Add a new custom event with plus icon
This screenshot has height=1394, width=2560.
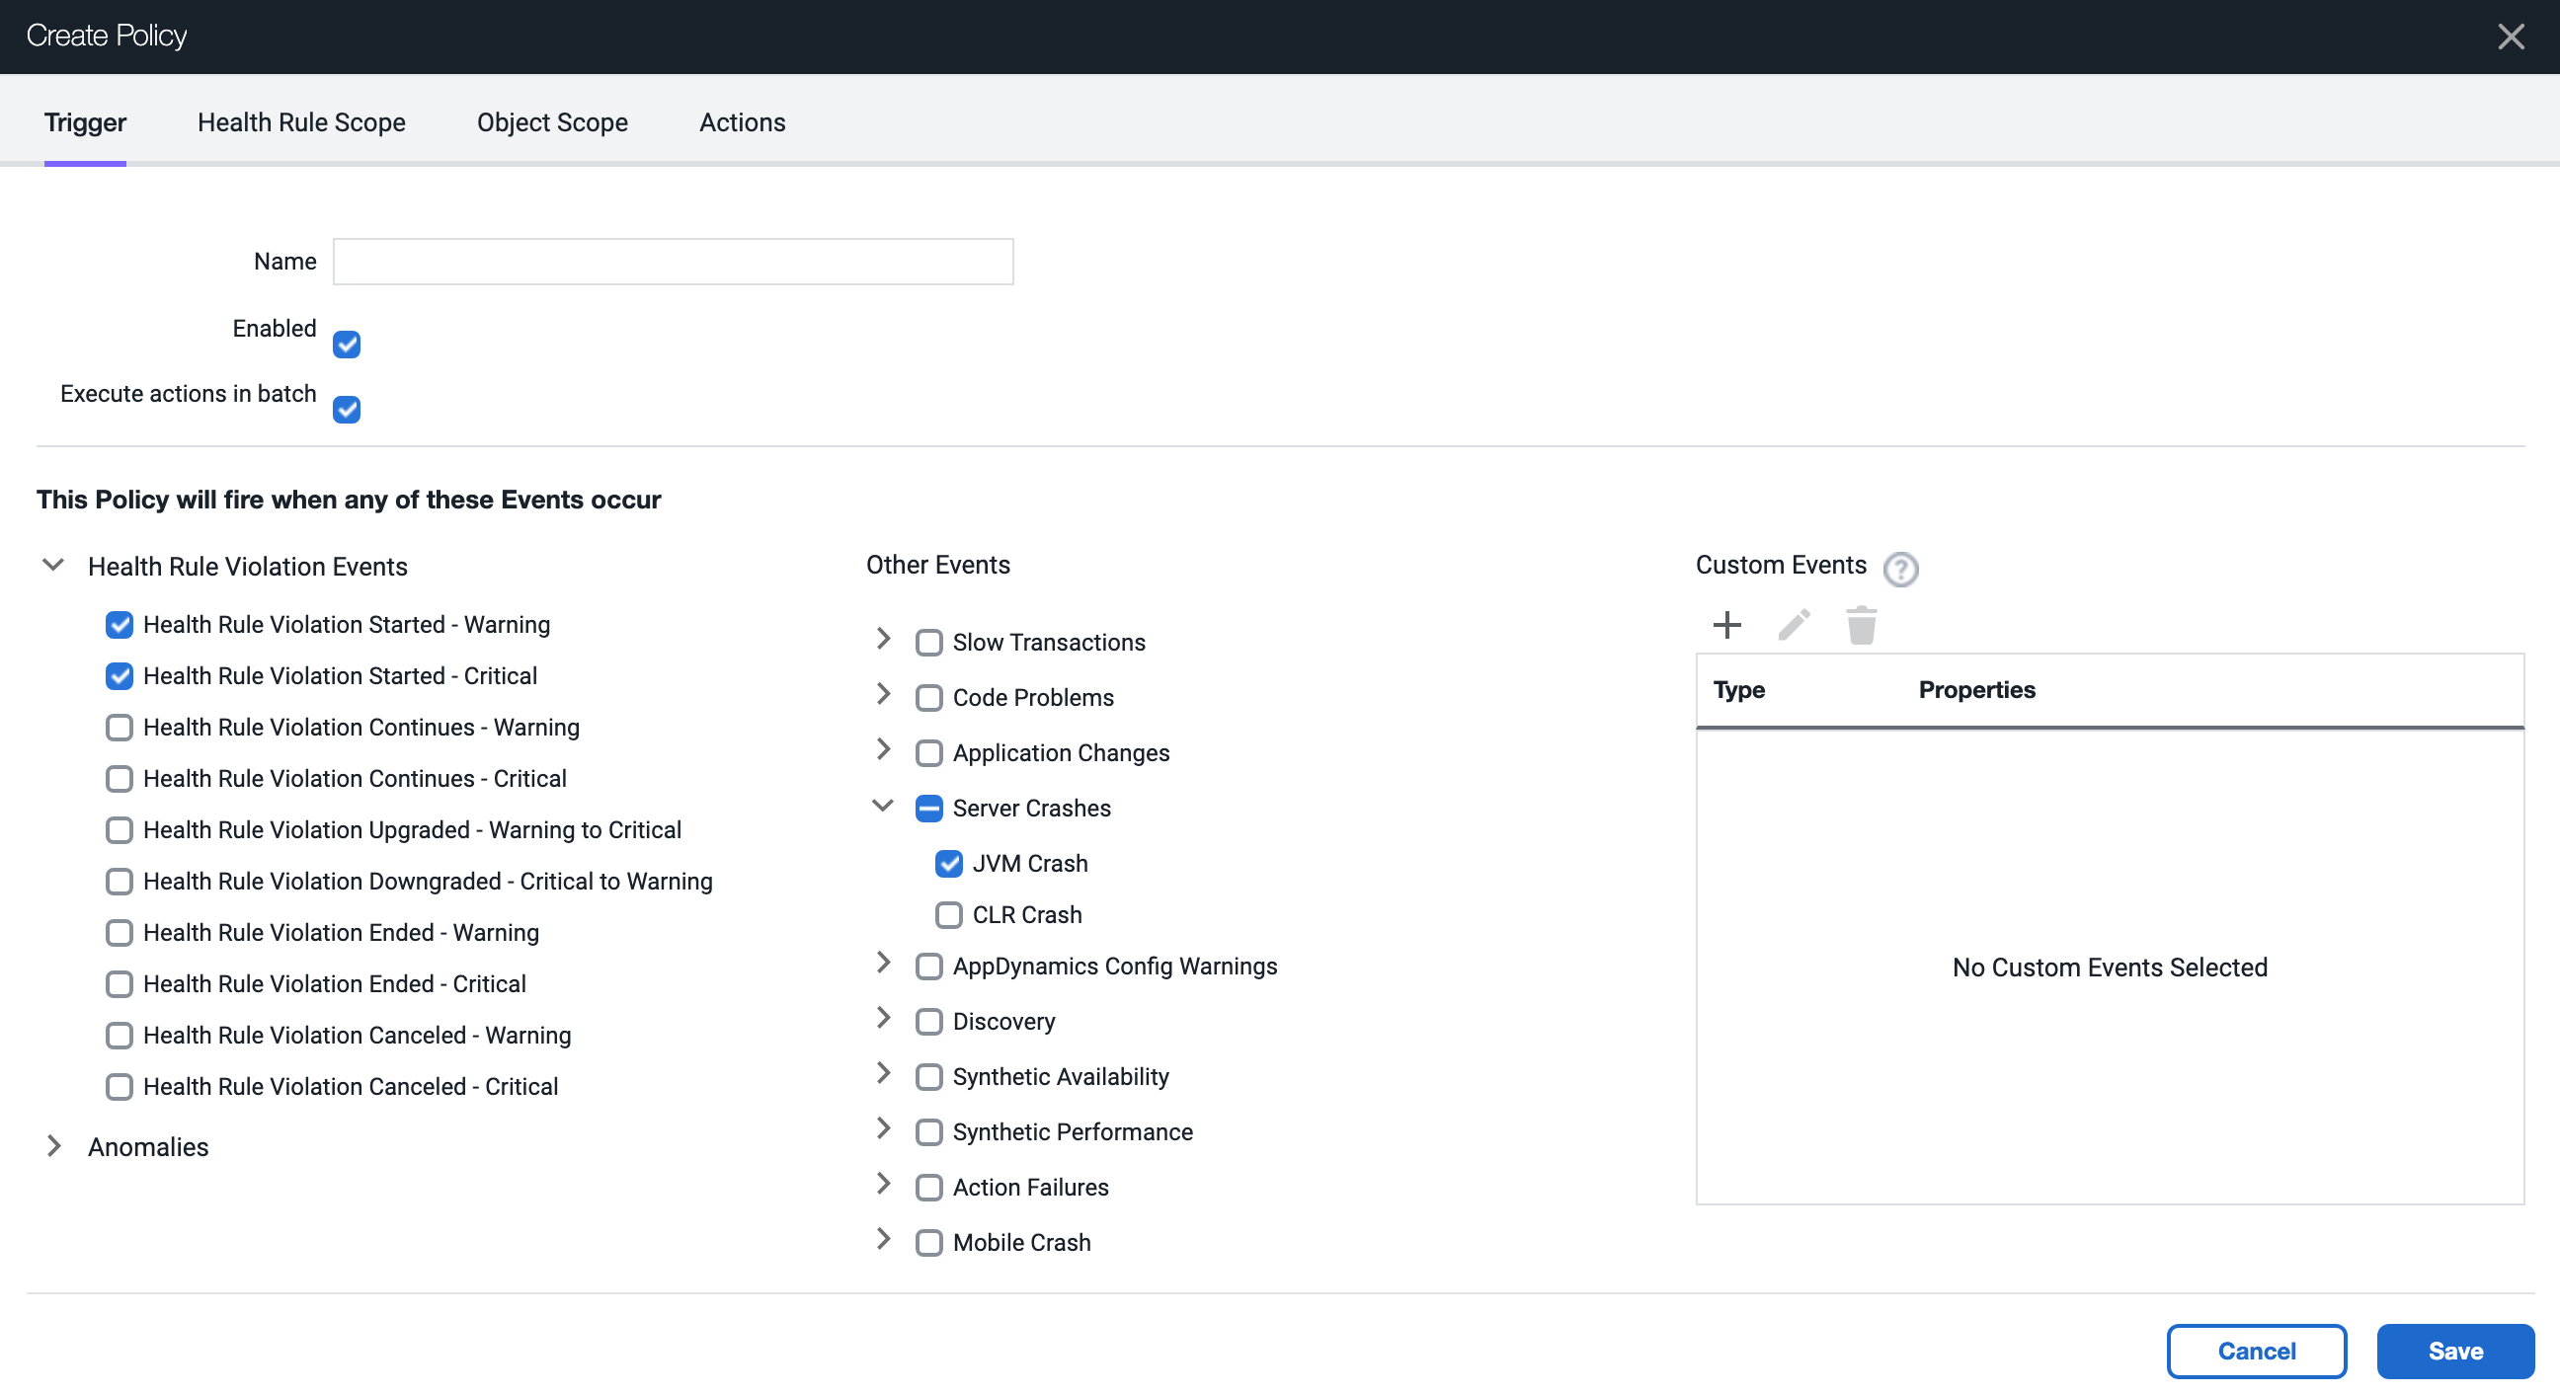(x=1727, y=625)
